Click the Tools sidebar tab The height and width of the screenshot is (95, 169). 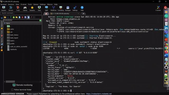point(2,34)
